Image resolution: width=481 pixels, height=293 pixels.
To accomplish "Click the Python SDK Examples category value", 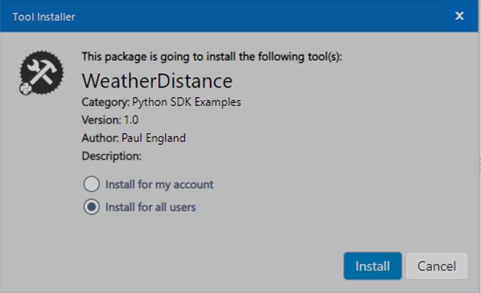I will (x=187, y=102).
